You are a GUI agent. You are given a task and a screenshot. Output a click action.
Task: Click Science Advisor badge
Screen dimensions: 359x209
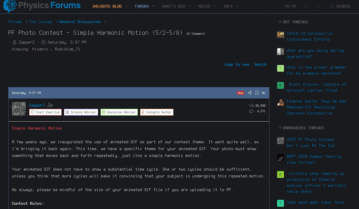81,112
